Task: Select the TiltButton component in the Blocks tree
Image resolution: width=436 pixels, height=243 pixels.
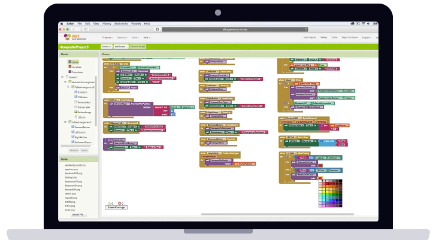Action: click(81, 97)
